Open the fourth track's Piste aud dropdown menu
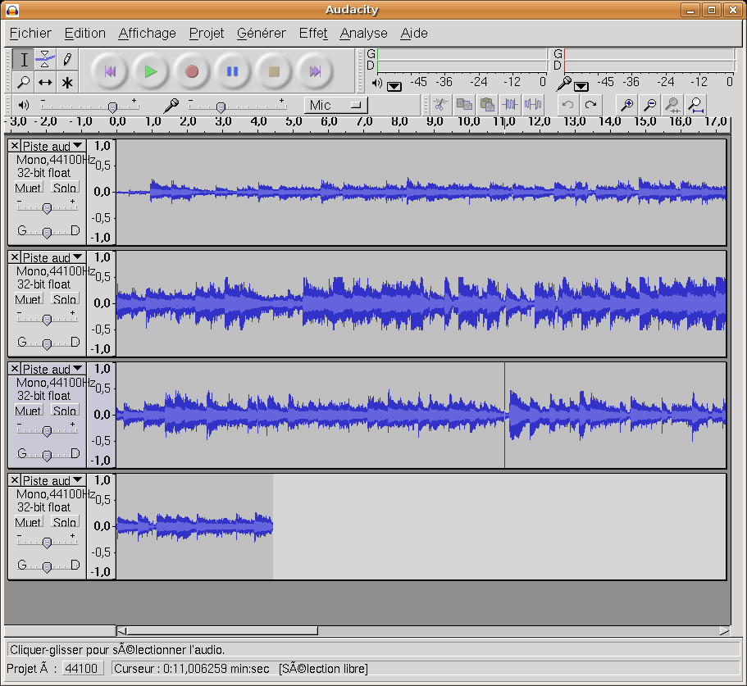 (x=53, y=479)
